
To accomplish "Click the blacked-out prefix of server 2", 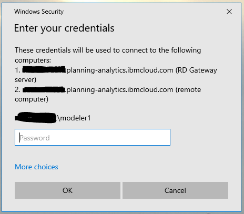I will 44,89.
